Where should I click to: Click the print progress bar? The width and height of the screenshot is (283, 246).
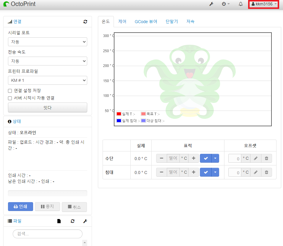point(48,193)
